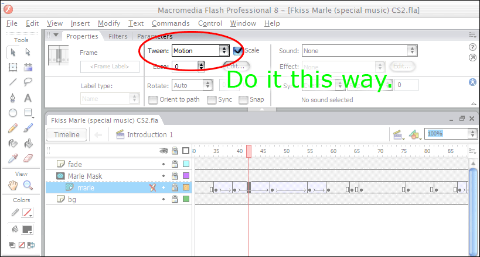Enable Orient to path checkbox
Screen dimensions: 480x257
pos(153,99)
